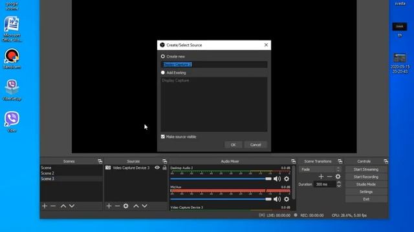This screenshot has width=414, height=232.
Task: Pop out the Audio Mixer dock icon
Action: [x=293, y=161]
